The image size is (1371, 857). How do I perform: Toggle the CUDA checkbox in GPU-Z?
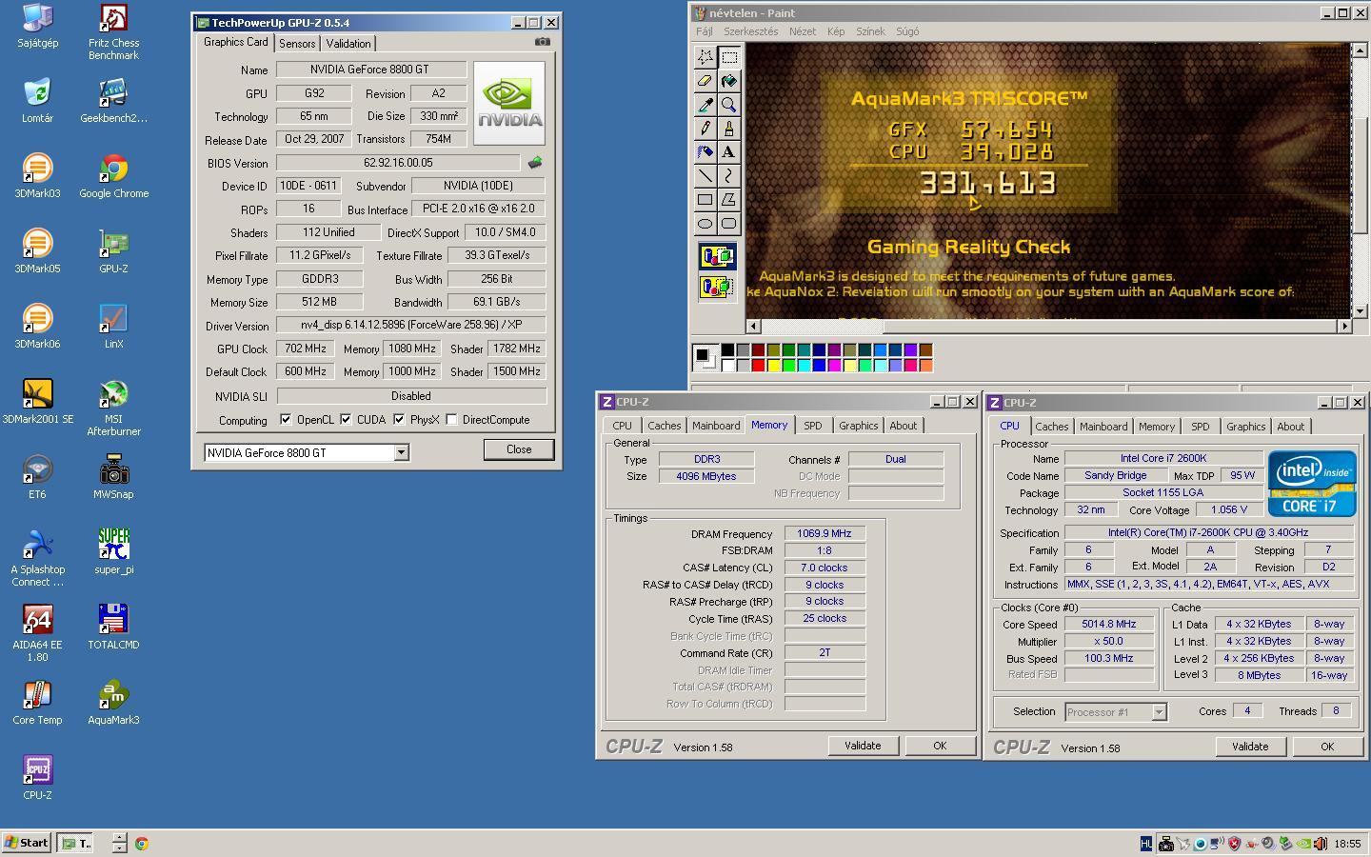[346, 419]
